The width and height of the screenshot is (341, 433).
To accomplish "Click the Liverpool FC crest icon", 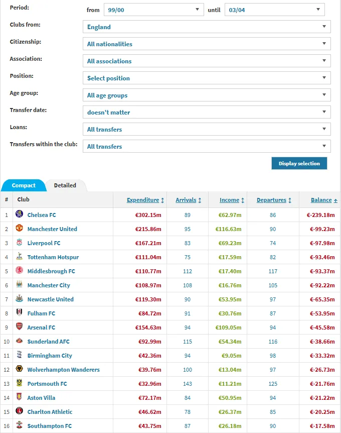I will 19,243.
